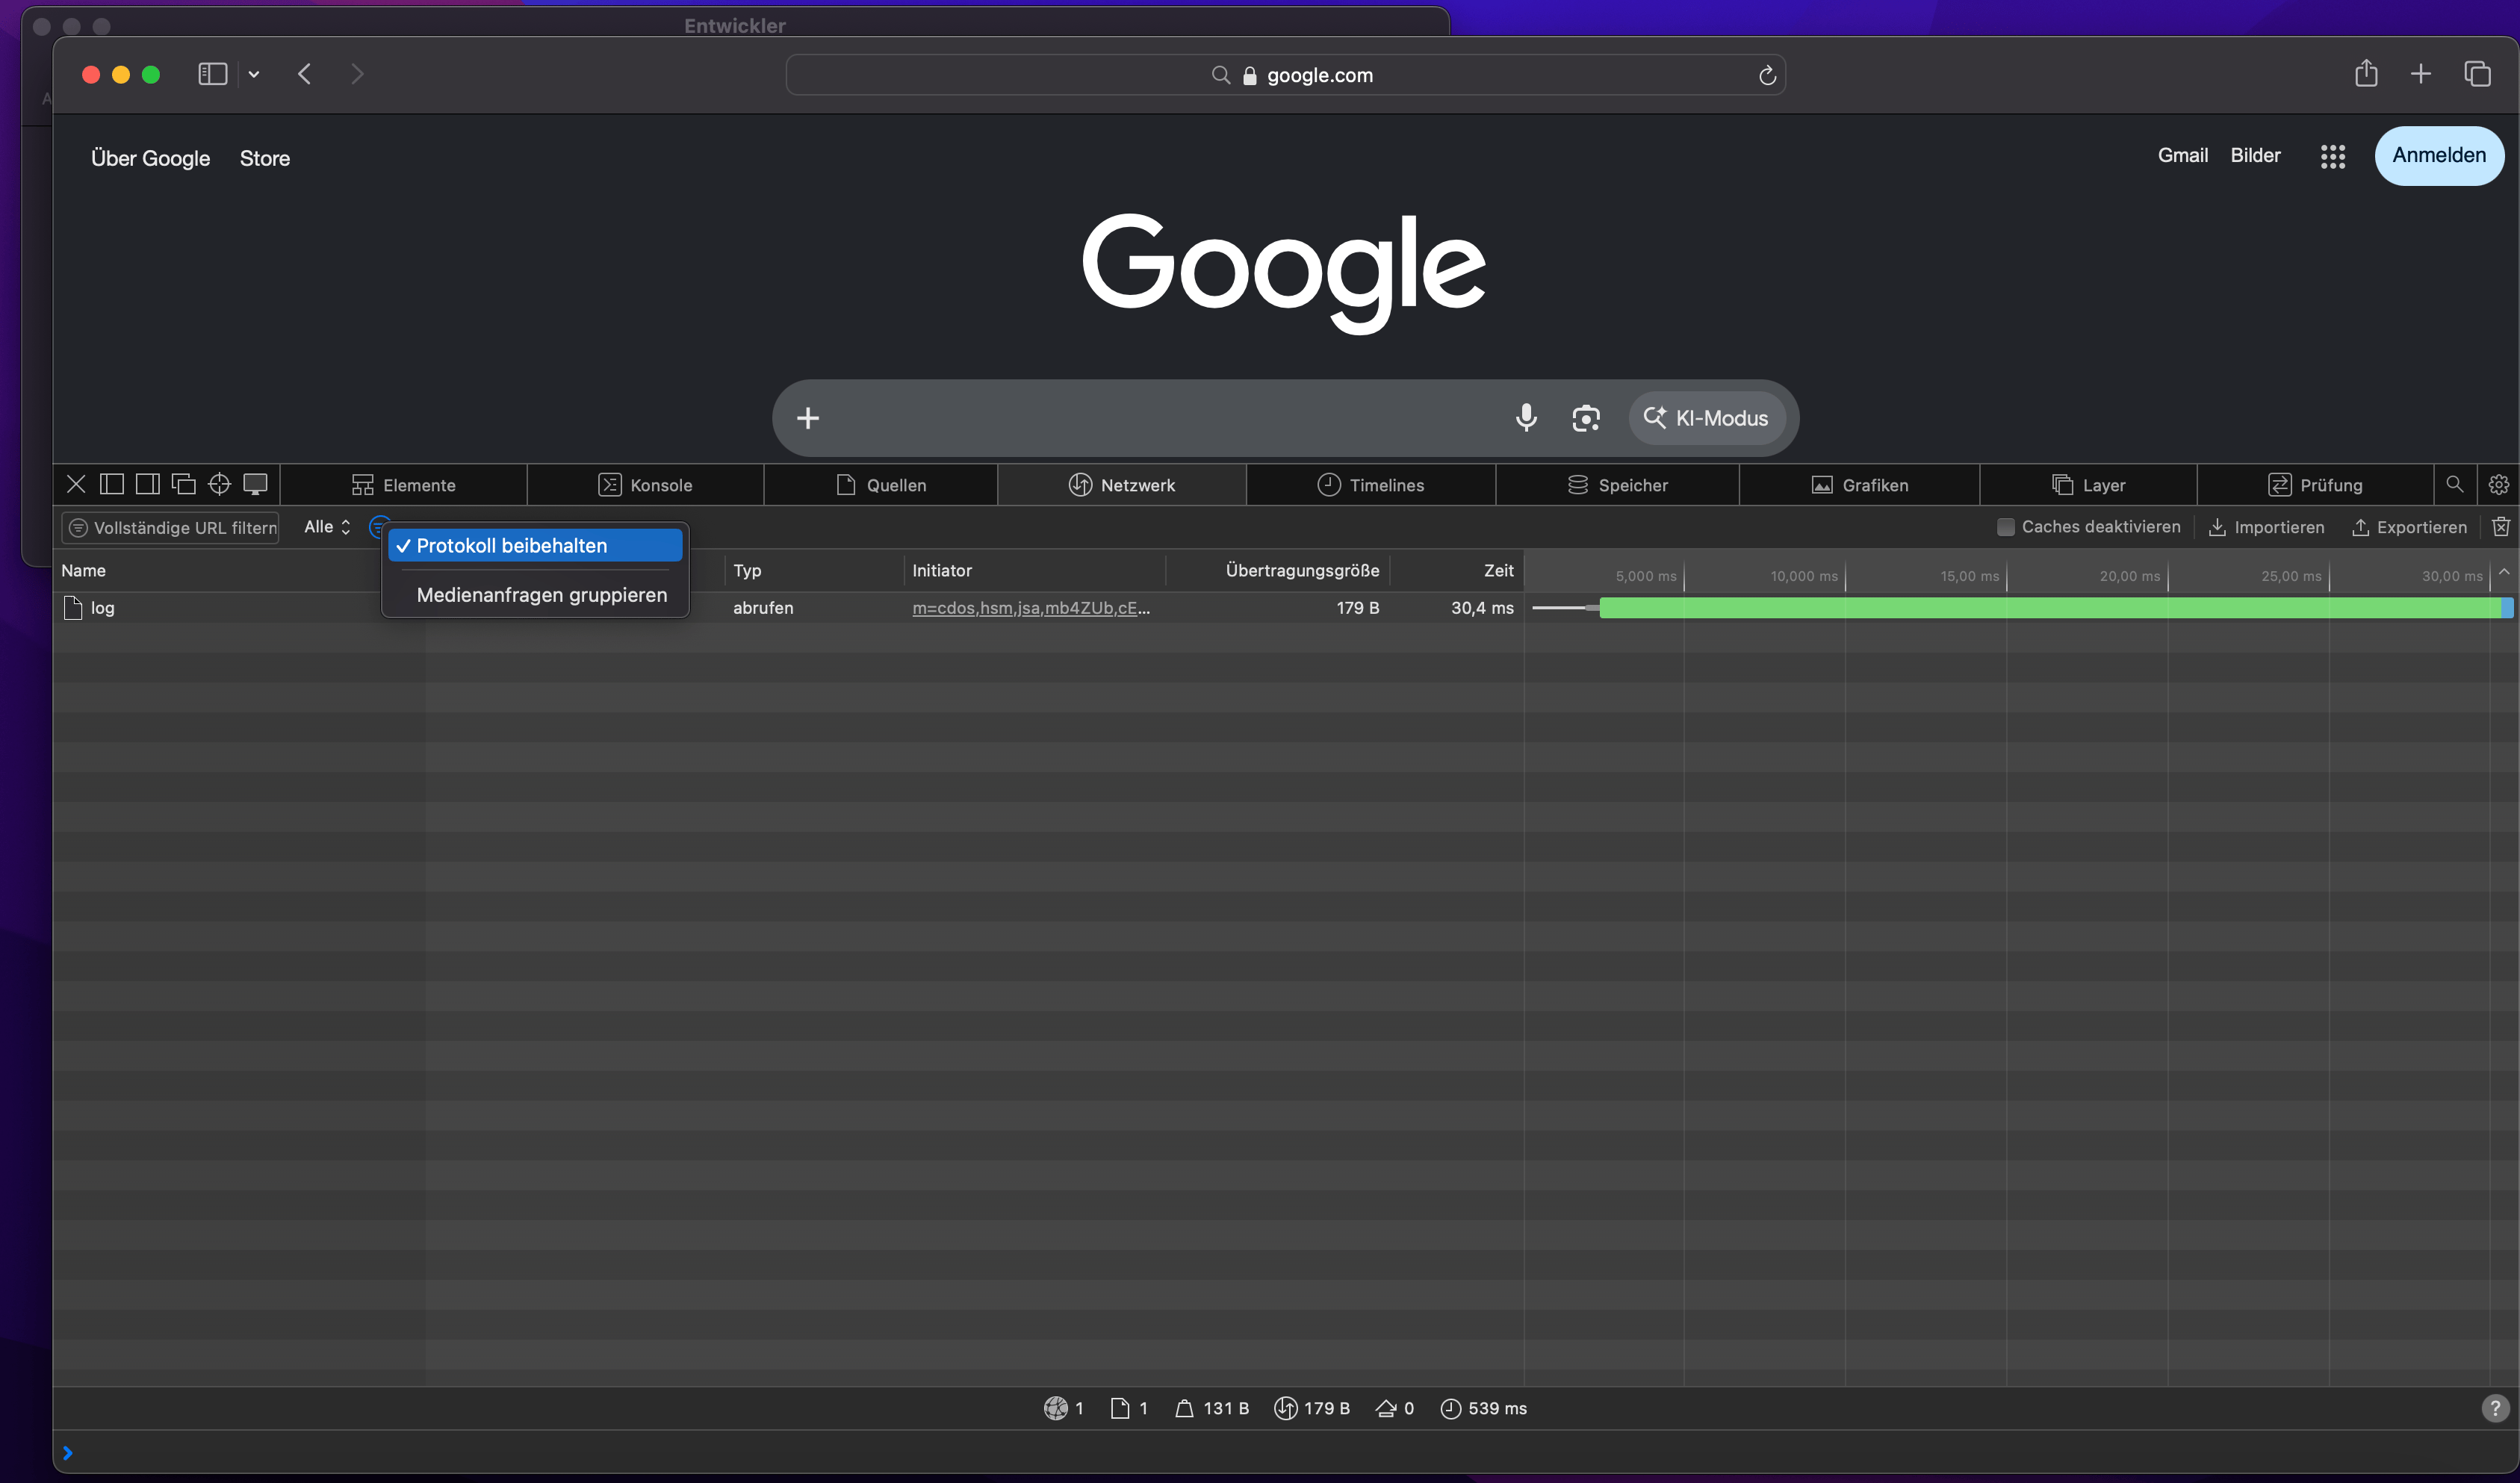Open the tab group dropdown chevron
2520x1483 pixels.
click(254, 74)
